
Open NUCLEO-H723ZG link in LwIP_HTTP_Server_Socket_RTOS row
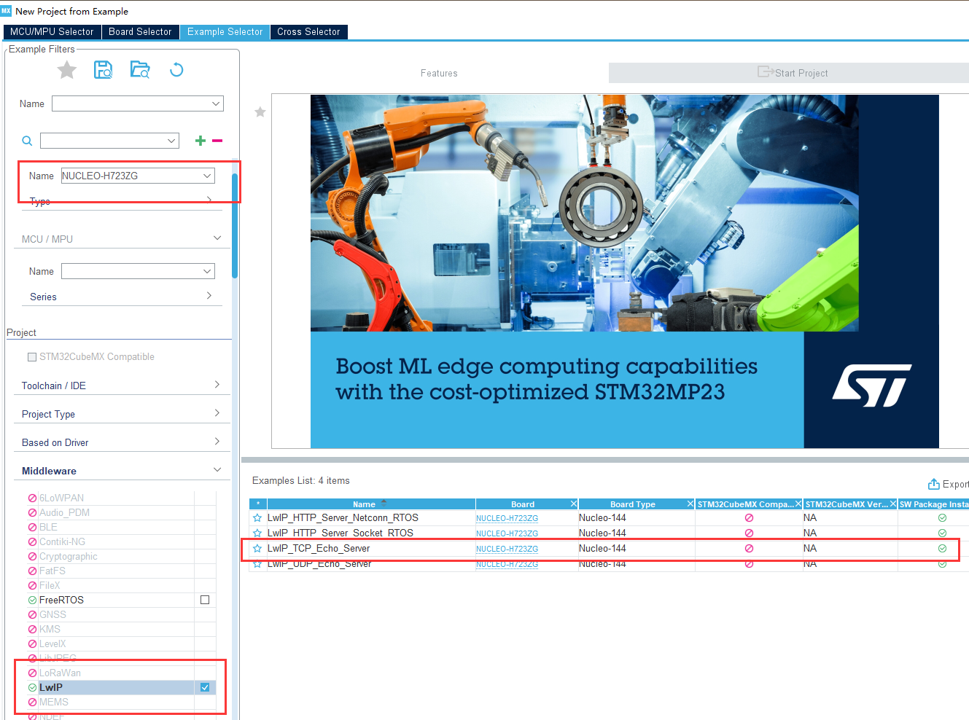(507, 534)
